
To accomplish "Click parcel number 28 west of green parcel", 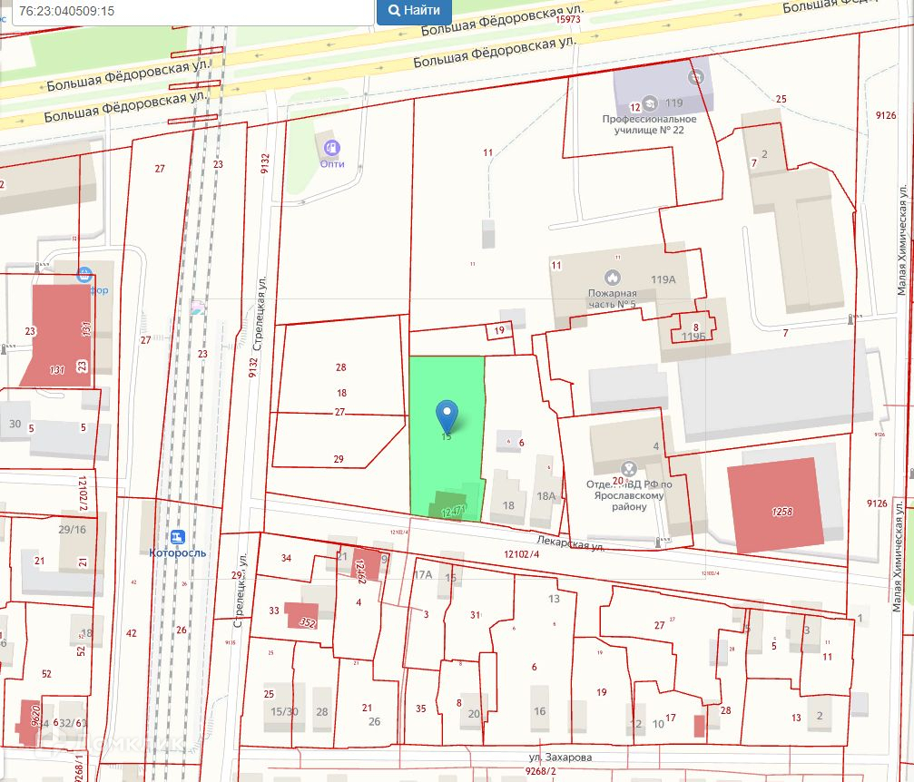I will tap(341, 367).
